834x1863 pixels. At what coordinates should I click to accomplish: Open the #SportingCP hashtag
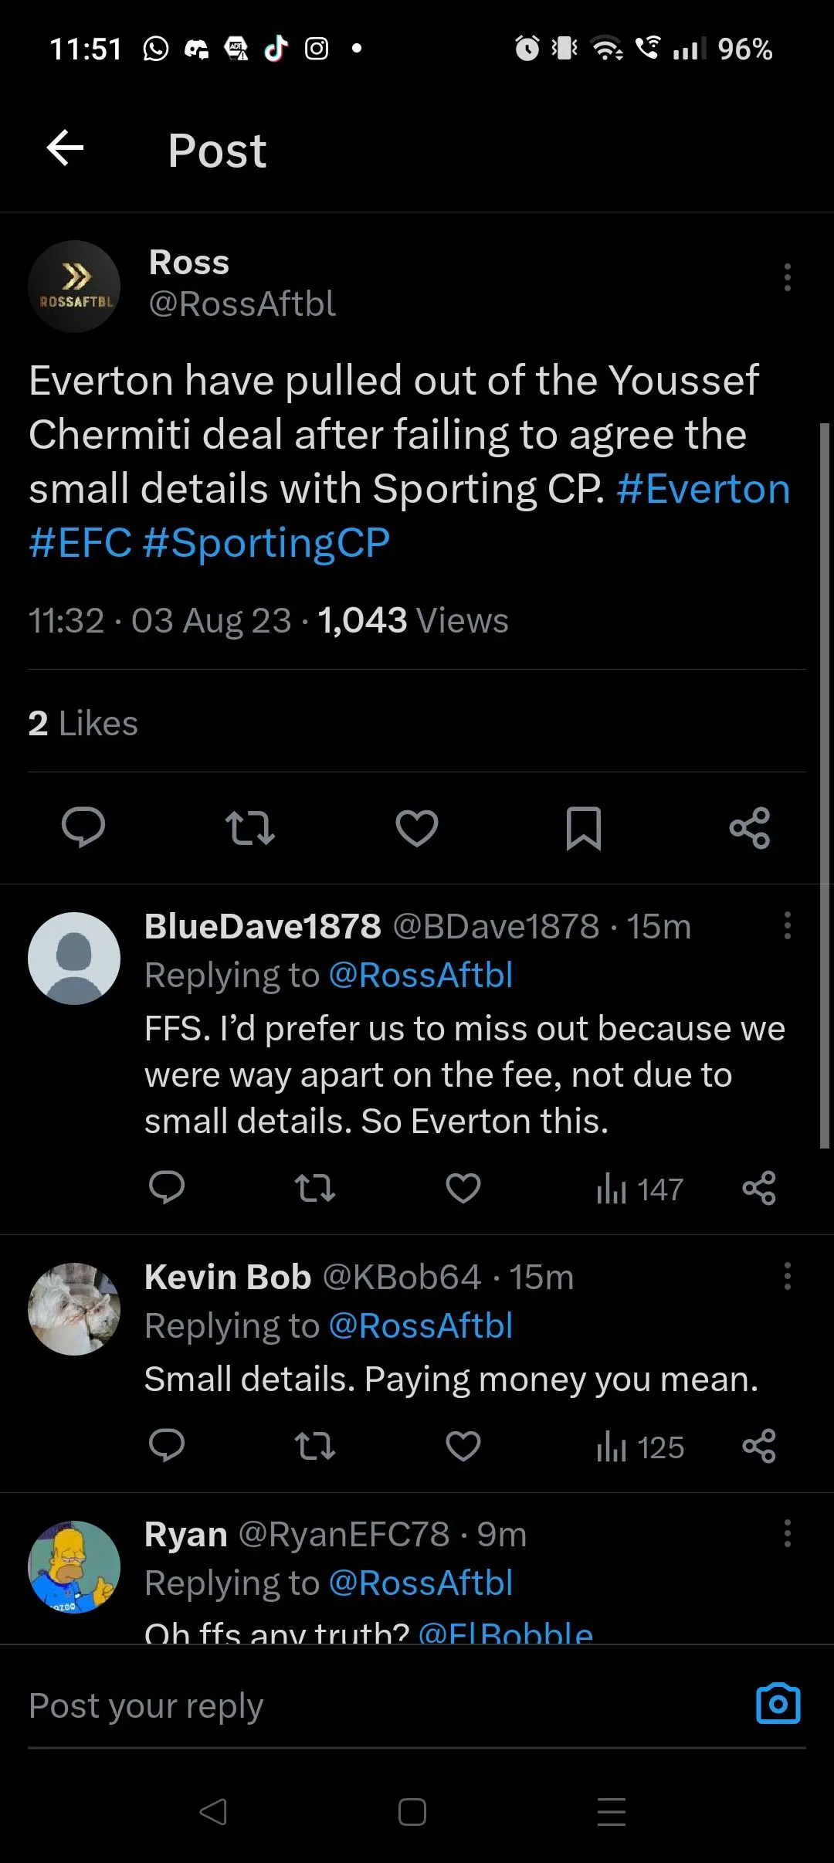266,543
